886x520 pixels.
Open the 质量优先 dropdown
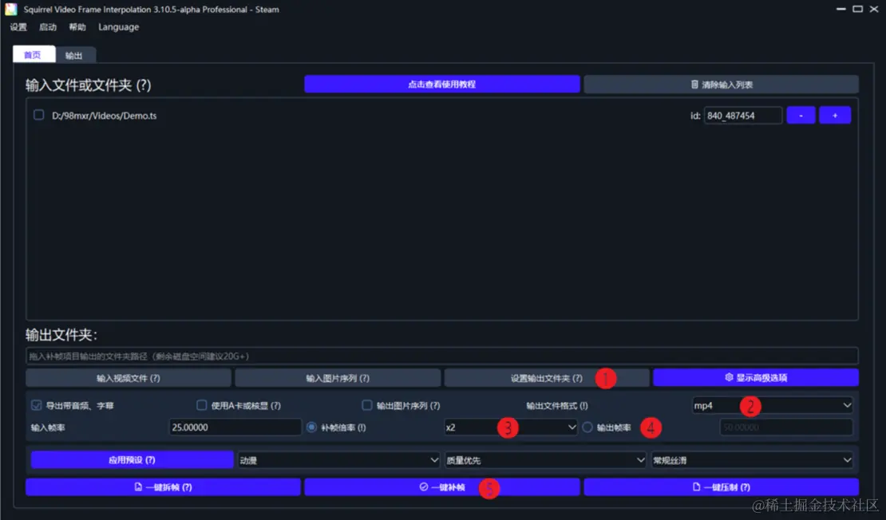(545, 460)
